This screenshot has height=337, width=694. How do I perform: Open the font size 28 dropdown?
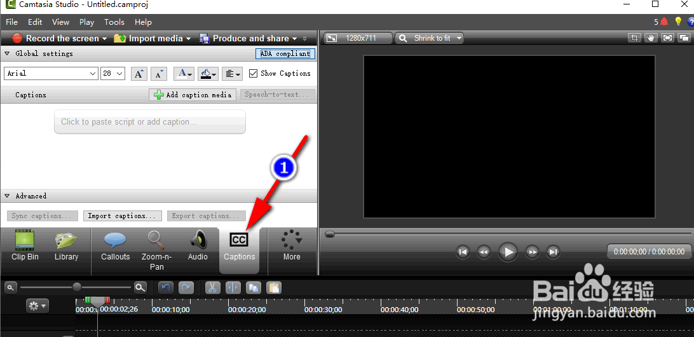pyautogui.click(x=113, y=74)
